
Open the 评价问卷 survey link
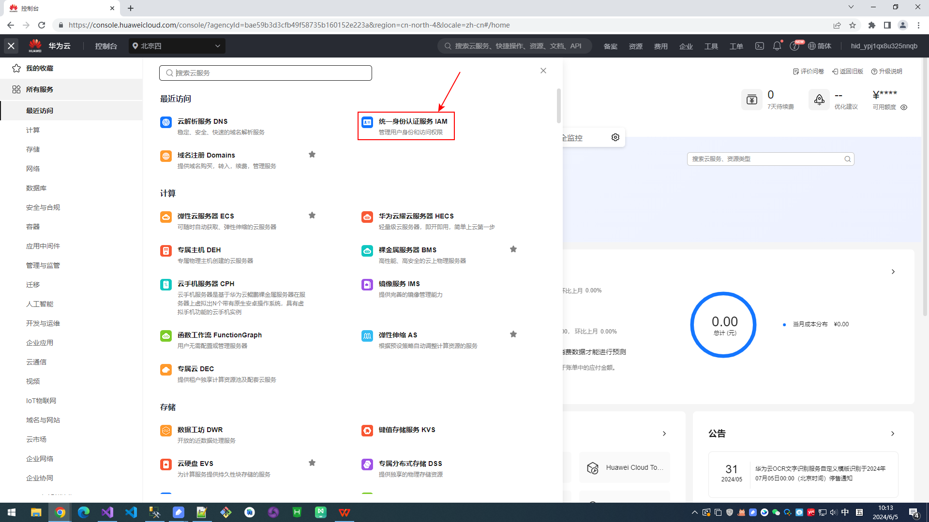[809, 72]
